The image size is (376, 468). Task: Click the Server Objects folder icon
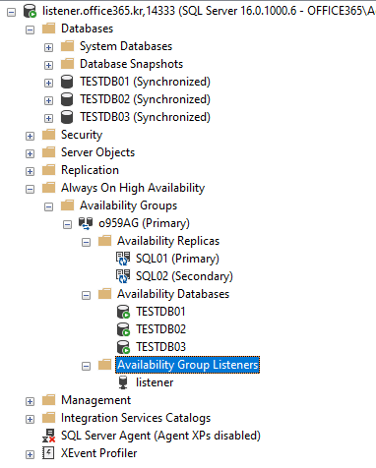pyautogui.click(x=48, y=152)
